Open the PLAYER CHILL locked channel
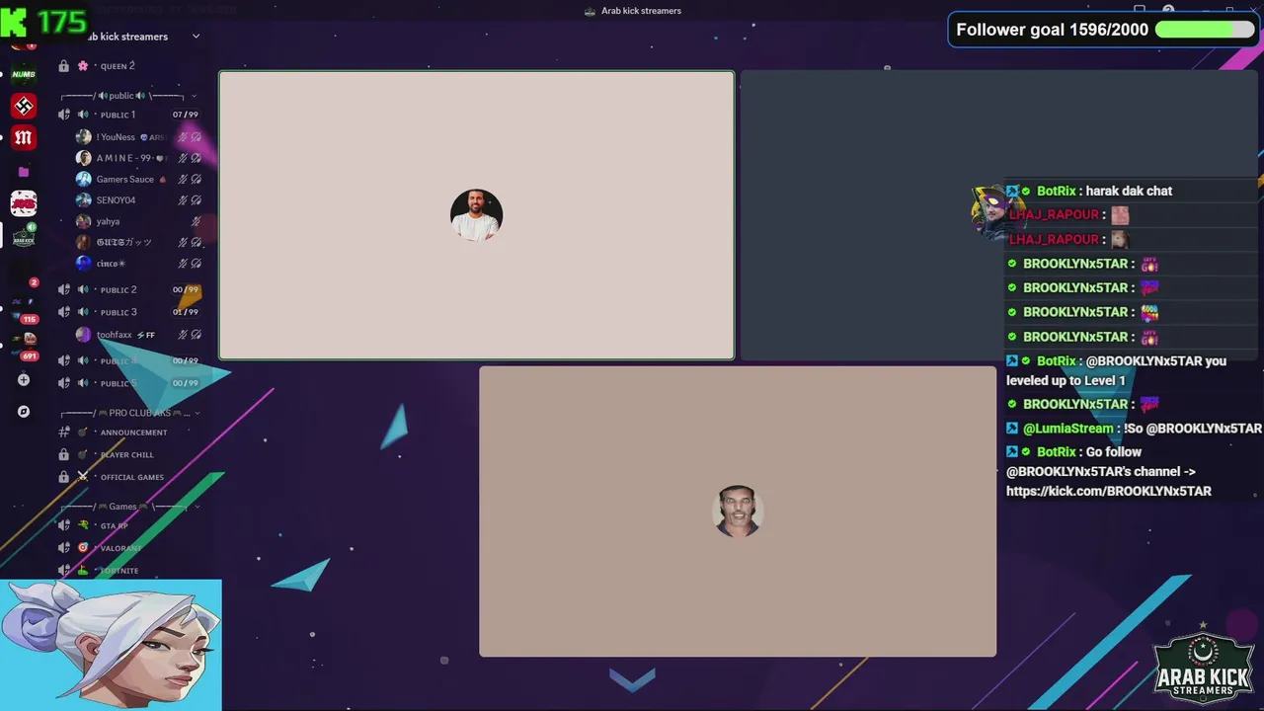 point(129,455)
